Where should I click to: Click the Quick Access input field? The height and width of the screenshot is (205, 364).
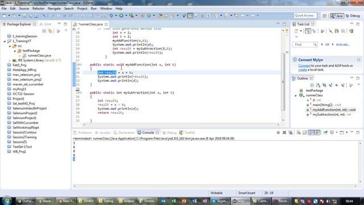305,15
